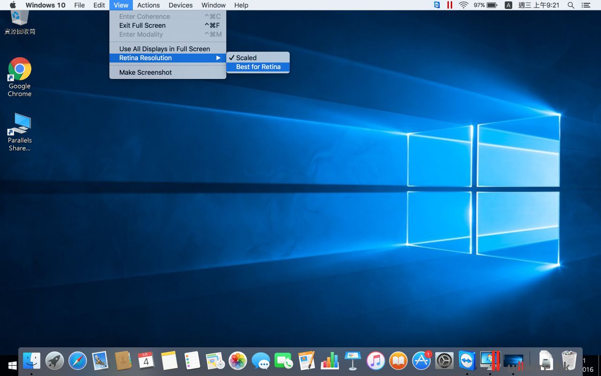Screen dimensions: 601x376
Task: Click Make Screenshot menu item
Action: tap(146, 72)
